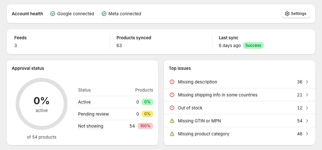Click the 46 count for Missing product category
The width and height of the screenshot is (322, 150).
(300, 134)
